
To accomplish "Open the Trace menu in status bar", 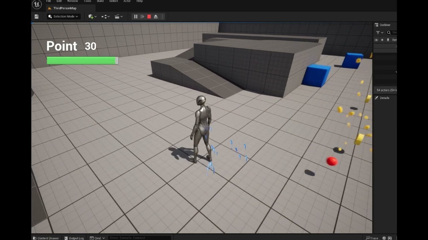I will (x=372, y=238).
